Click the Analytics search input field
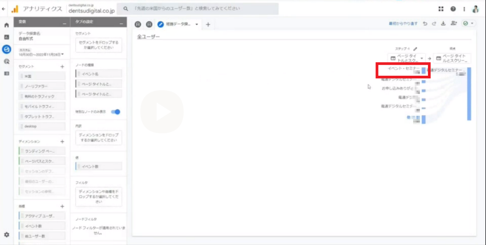 pos(201,9)
